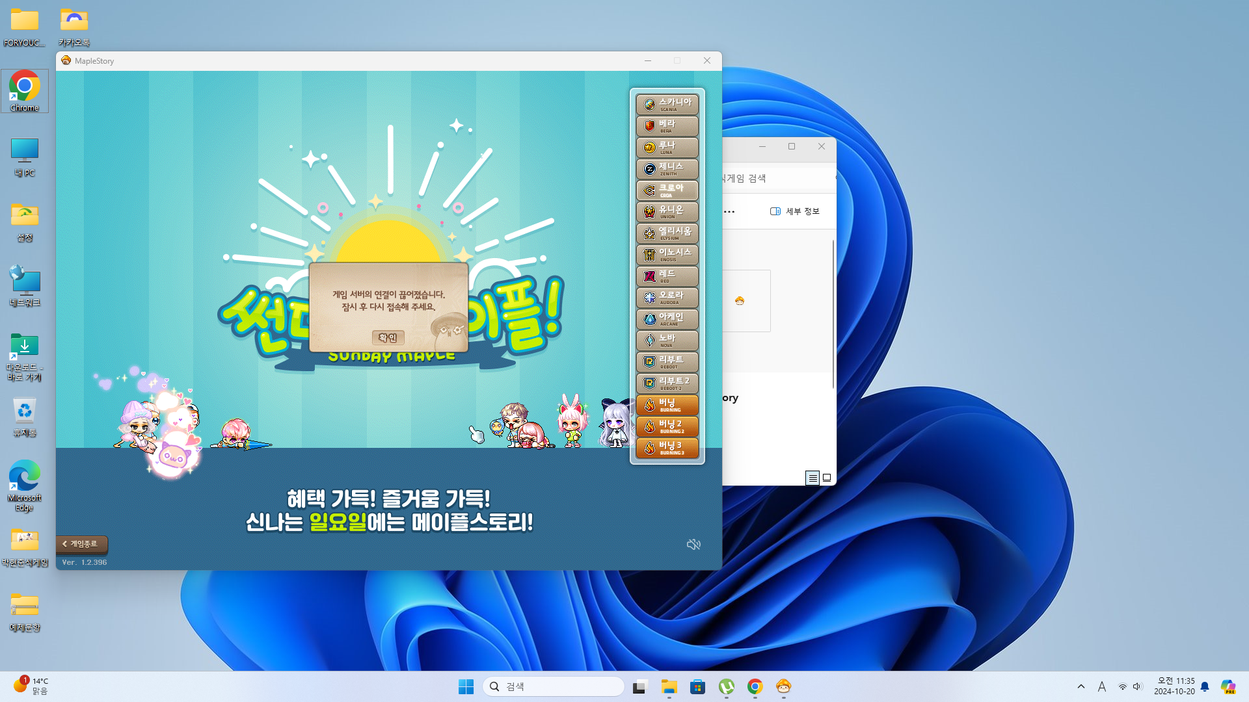The image size is (1249, 702).
Task: Open the volume tray icon
Action: point(1137,686)
